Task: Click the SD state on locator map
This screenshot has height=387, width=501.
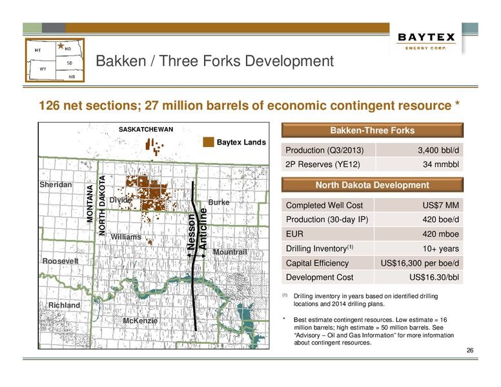Action: click(70, 63)
